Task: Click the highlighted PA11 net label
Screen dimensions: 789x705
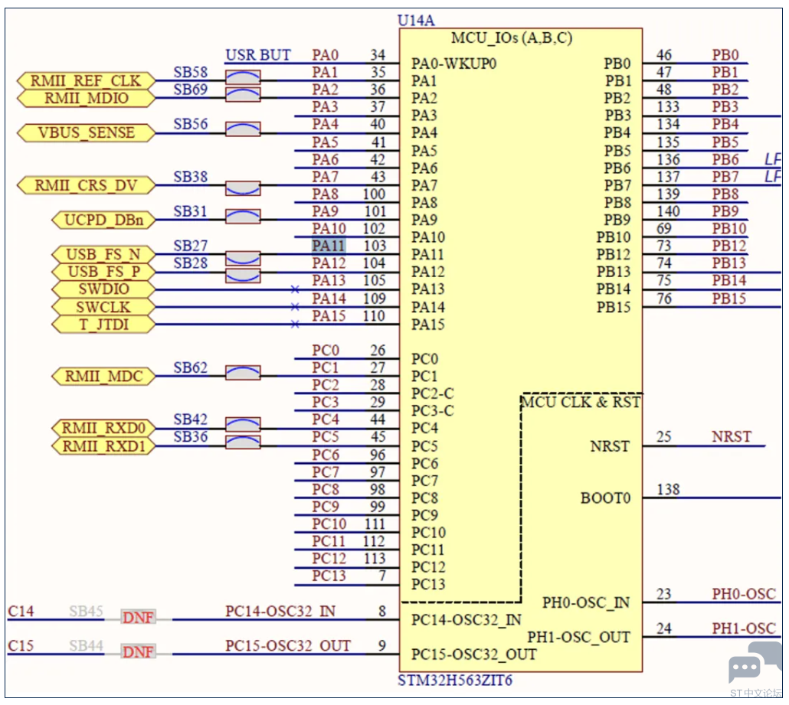Action: 329,246
